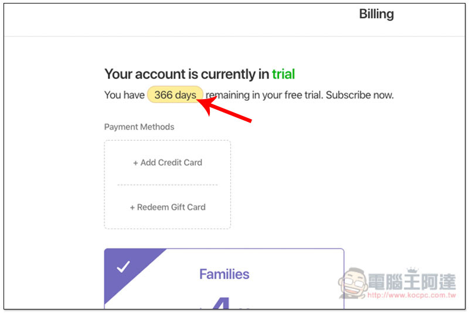The image size is (469, 313).
Task: Click the cartoon face watermark logo
Action: point(353,283)
